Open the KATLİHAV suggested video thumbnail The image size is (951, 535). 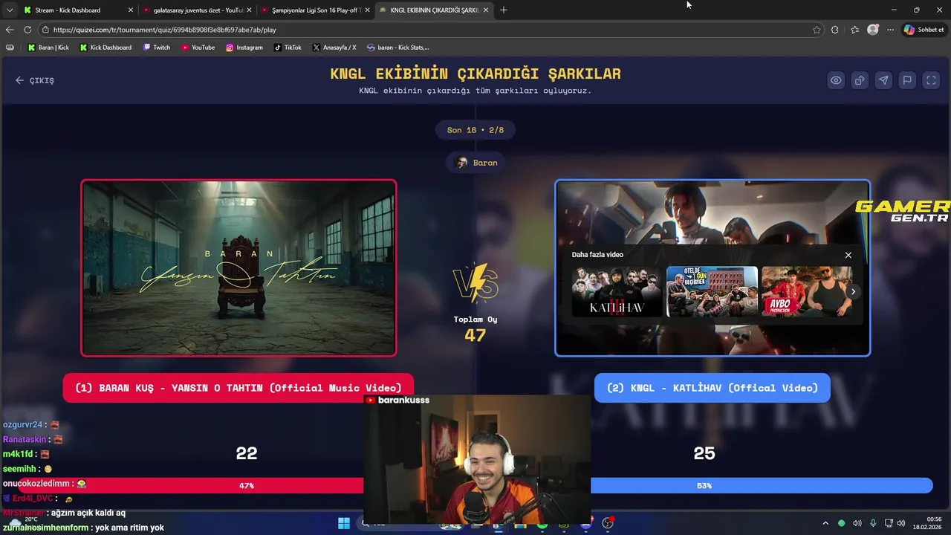[617, 292]
